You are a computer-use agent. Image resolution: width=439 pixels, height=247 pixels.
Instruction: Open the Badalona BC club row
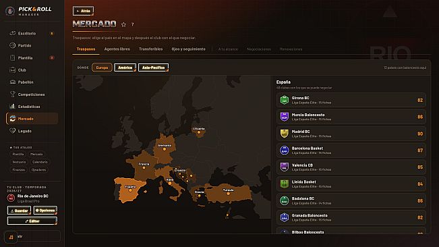coord(351,200)
